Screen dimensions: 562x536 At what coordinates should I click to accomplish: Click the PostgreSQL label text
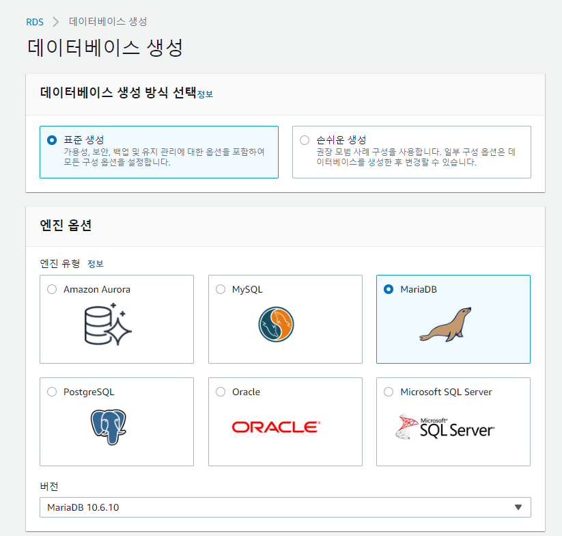click(89, 392)
